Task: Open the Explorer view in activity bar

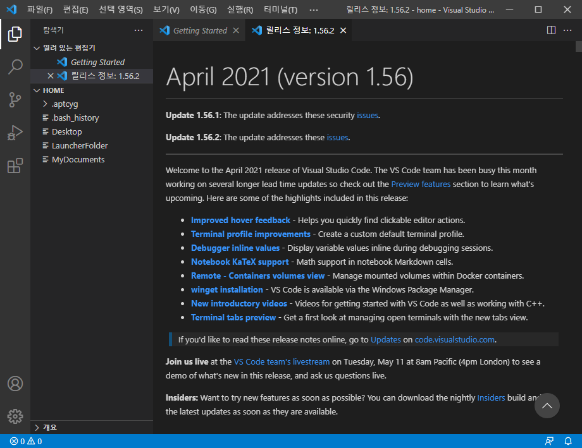Action: 15,33
